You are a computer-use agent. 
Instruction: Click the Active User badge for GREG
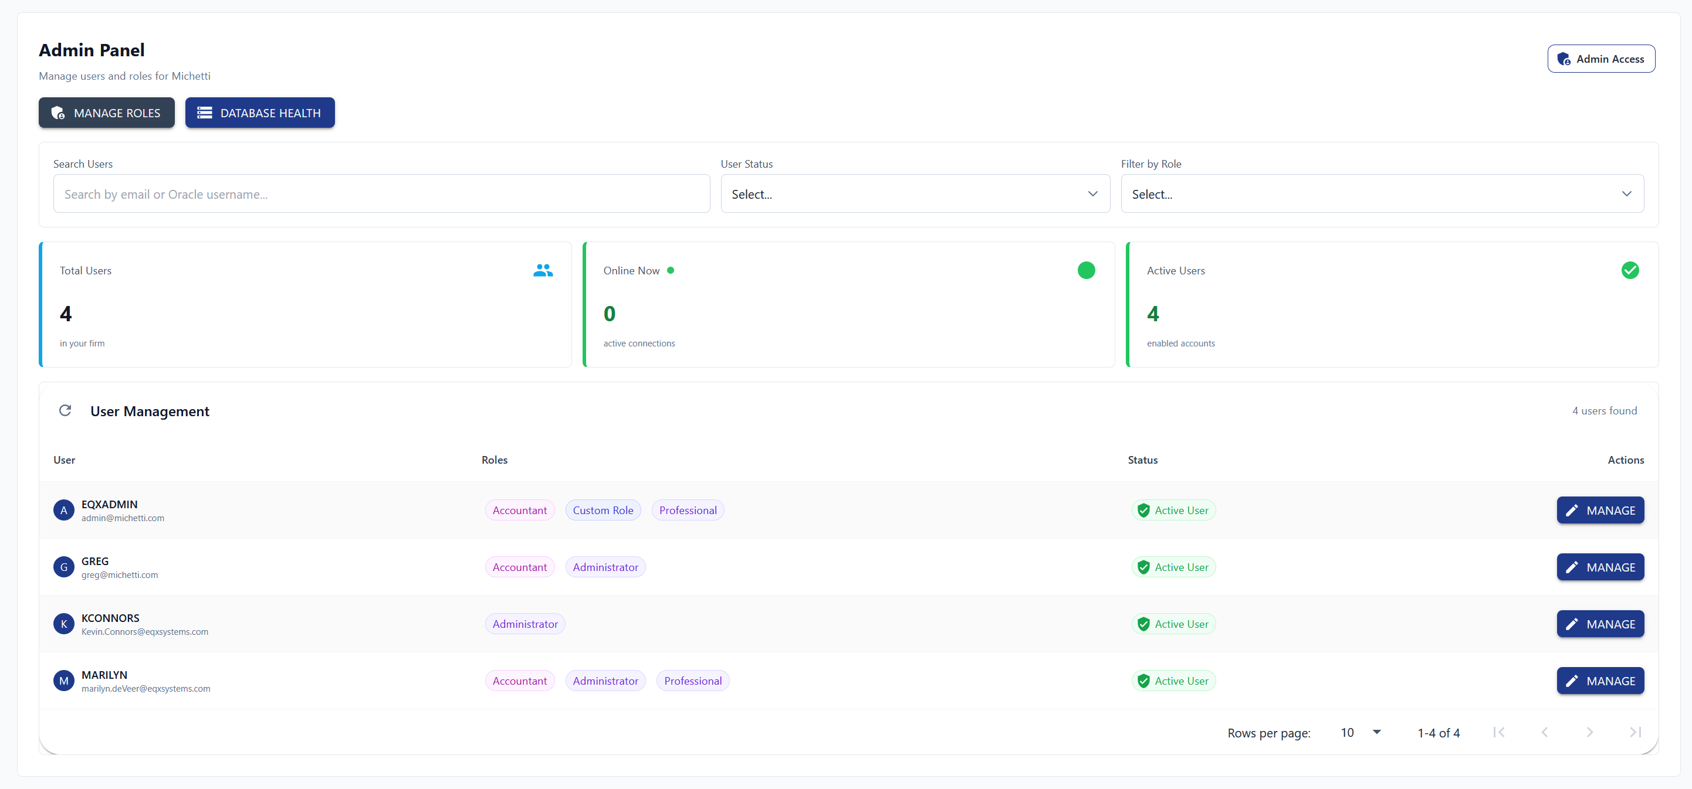(1174, 566)
